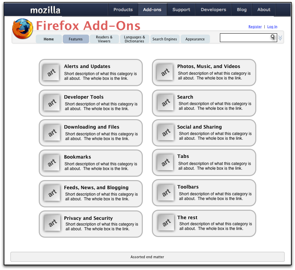Open the Products menu in the Mozilla bar
This screenshot has height=270, width=295.
[x=123, y=9]
